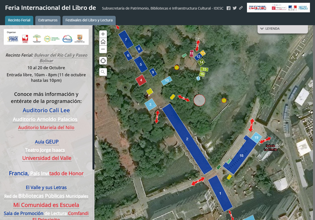Viewport: 315px width, 220px height.
Task: Click the Aula GEUP link
Action: pos(47,142)
